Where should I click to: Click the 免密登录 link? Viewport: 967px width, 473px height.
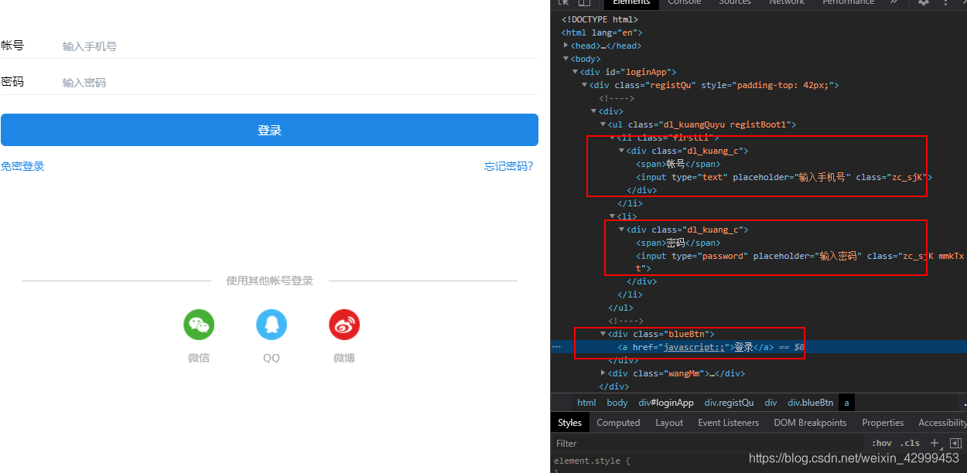(x=22, y=166)
